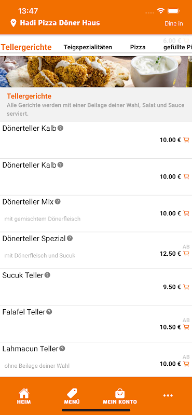Add Sucuk Teller using its cart icon
Screen dimensions: 192x415
coord(186,287)
